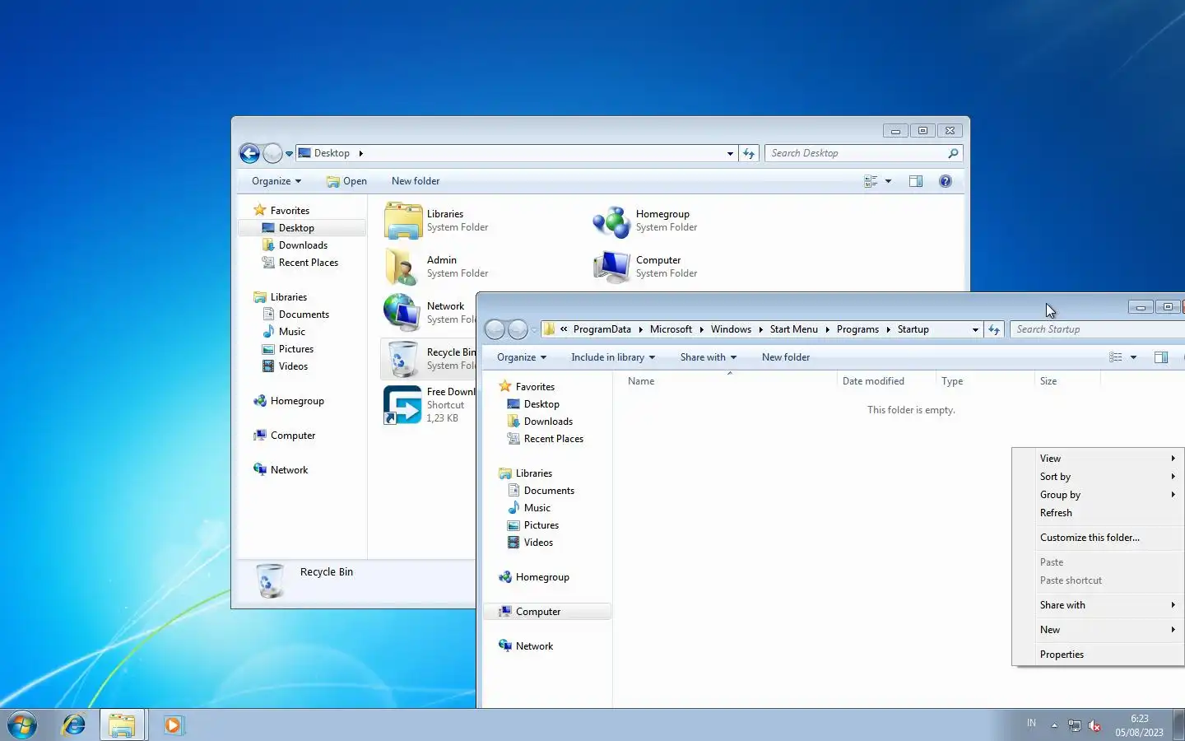The width and height of the screenshot is (1185, 741).
Task: Select the Admin user folder icon
Action: [403, 267]
